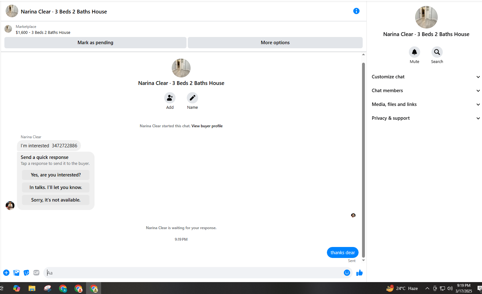Click the profile photo in right panel
The width and height of the screenshot is (482, 294).
[x=426, y=17]
